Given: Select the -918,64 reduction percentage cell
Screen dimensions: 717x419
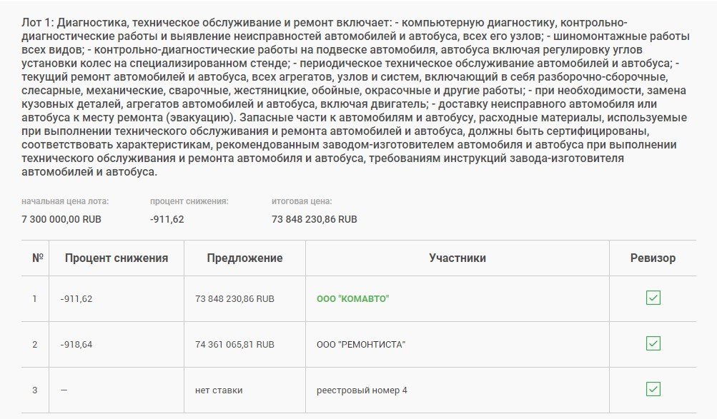Looking at the screenshot, I should click(x=76, y=344).
